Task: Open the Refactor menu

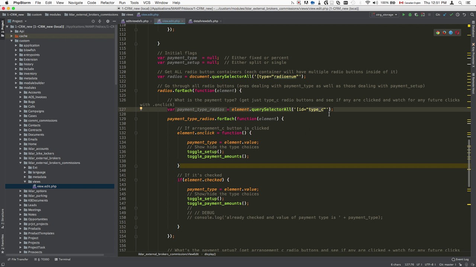Action: click(107, 3)
